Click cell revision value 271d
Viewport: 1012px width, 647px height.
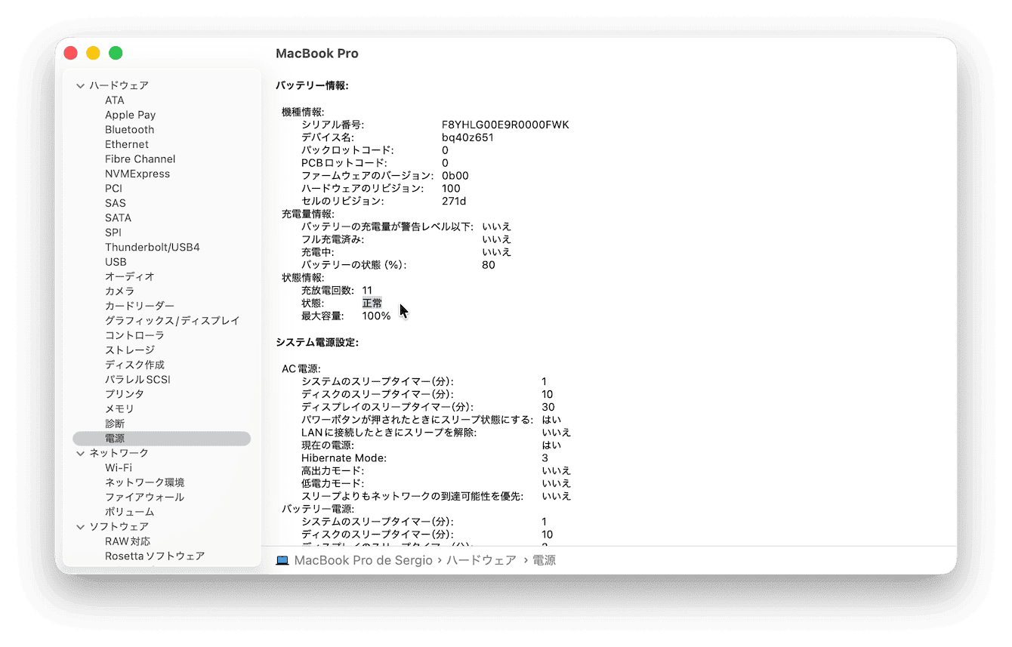pos(453,202)
